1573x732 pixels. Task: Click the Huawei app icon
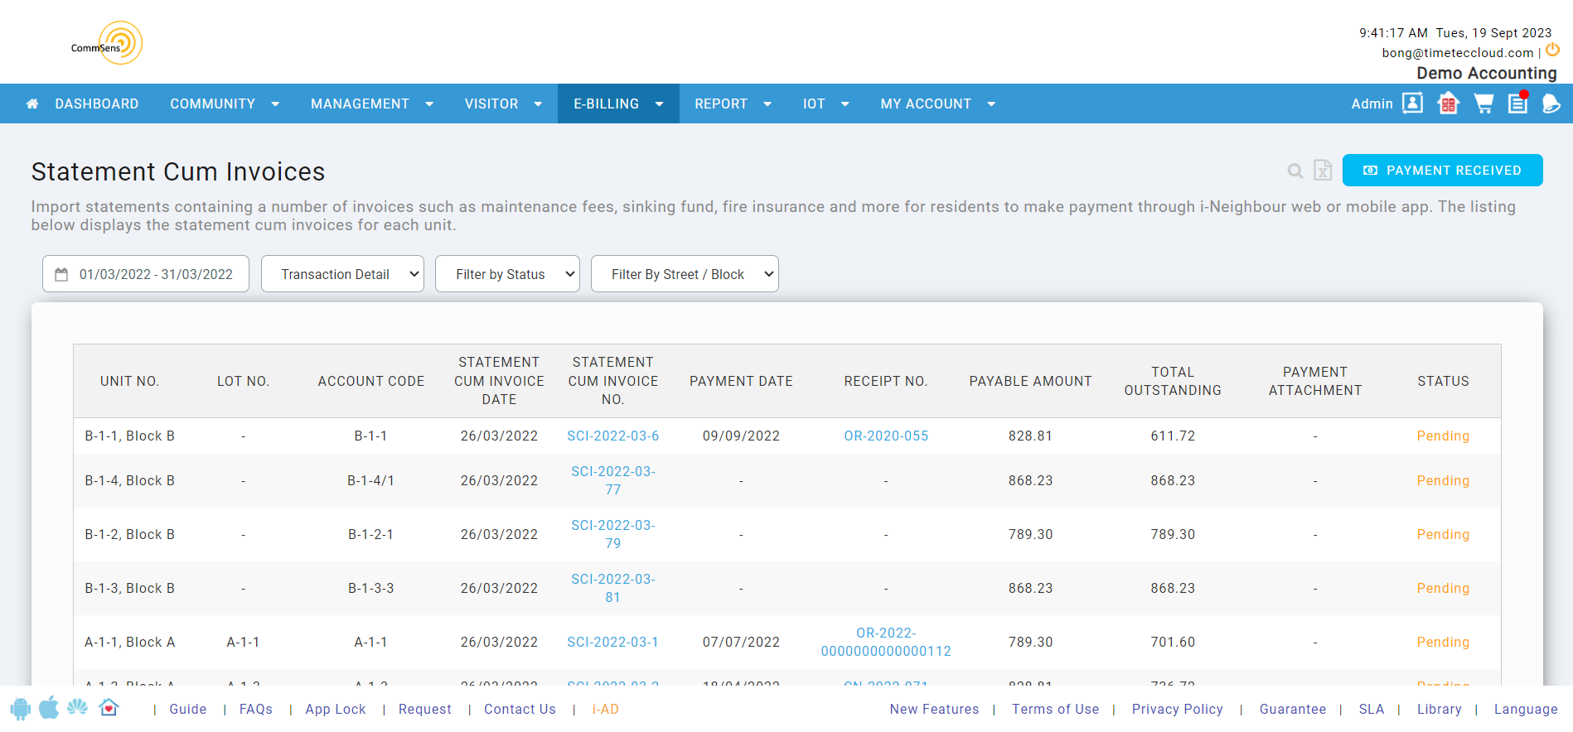click(x=78, y=707)
